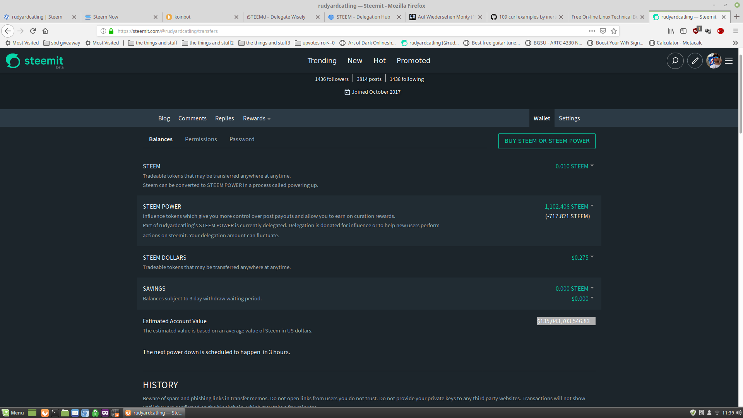Click Buy Steem or Steem Power button
Screen dimensions: 743x418
coord(547,141)
